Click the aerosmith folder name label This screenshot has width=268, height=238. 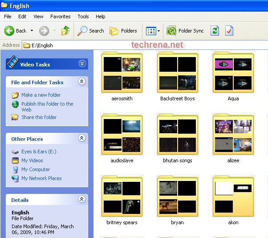coord(122,98)
